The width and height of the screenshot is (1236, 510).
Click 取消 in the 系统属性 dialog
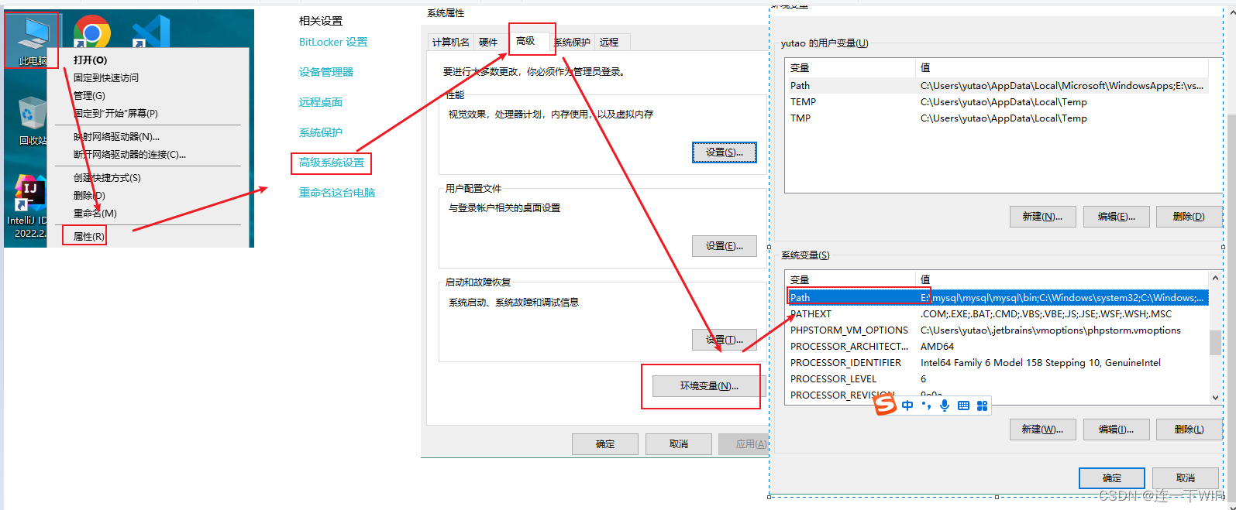click(x=679, y=444)
